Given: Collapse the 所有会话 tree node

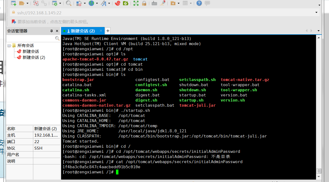Looking at the screenshot, I should 9,46.
